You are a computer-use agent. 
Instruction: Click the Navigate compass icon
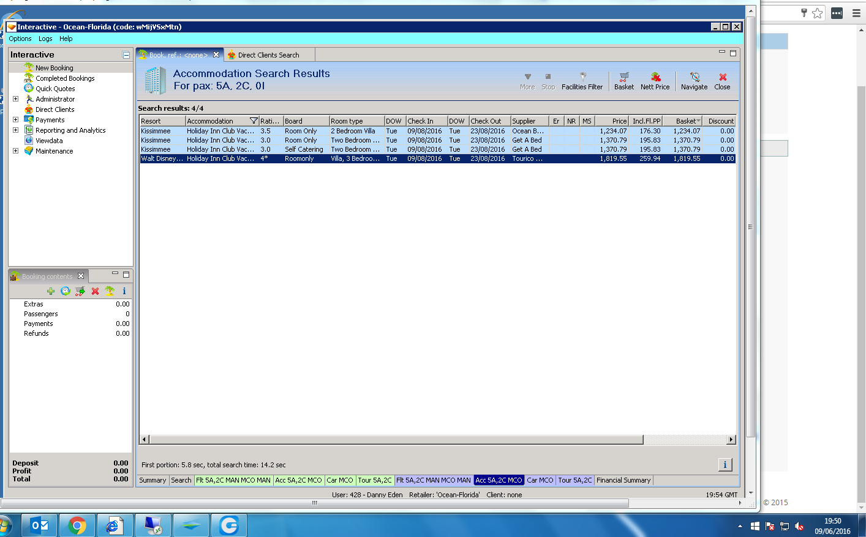coord(695,77)
